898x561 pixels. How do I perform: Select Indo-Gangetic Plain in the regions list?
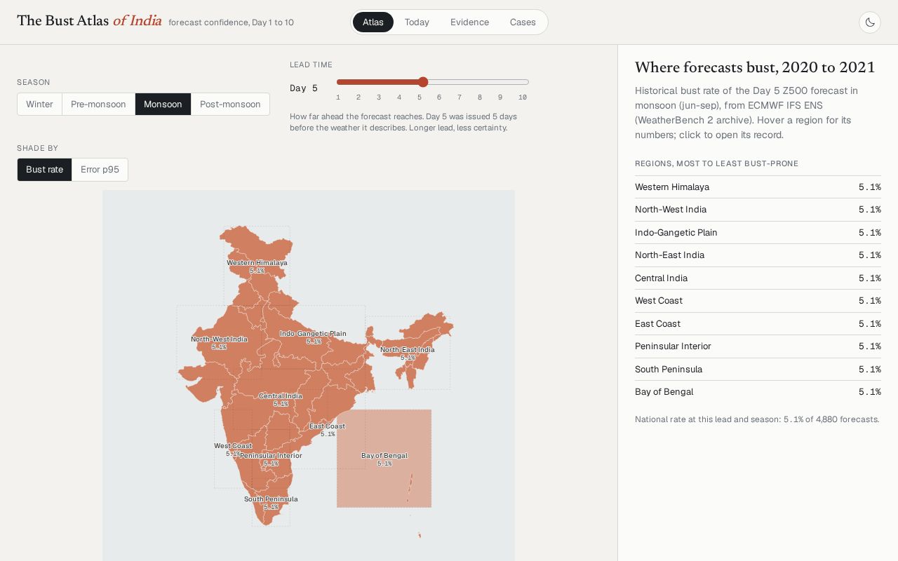click(758, 233)
